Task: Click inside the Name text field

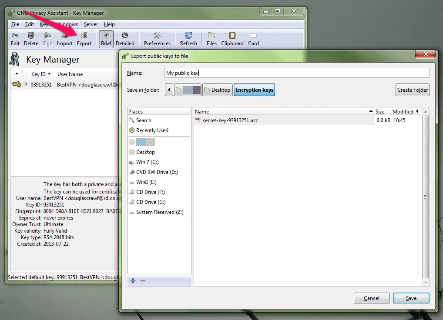Action: point(297,73)
